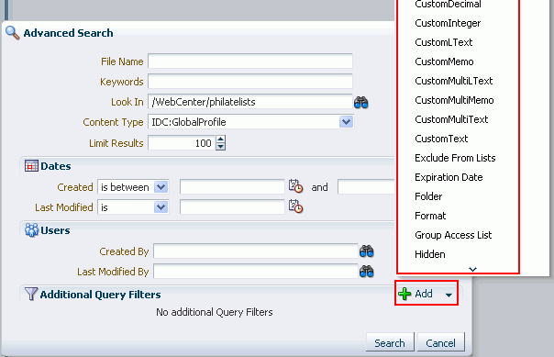The height and width of the screenshot is (357, 554).
Task: Open the Created date picker calendar icon
Action: [295, 186]
